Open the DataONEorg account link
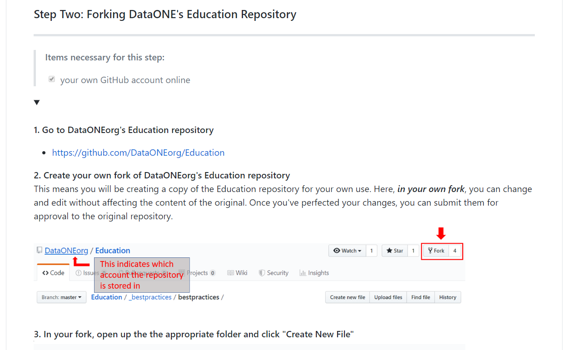Viewport: 568px width, 350px height. 66,251
